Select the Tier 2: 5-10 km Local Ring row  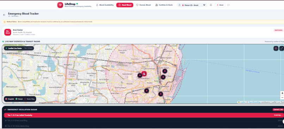point(144,121)
